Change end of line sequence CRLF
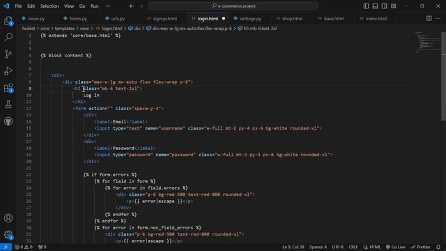 353,247
